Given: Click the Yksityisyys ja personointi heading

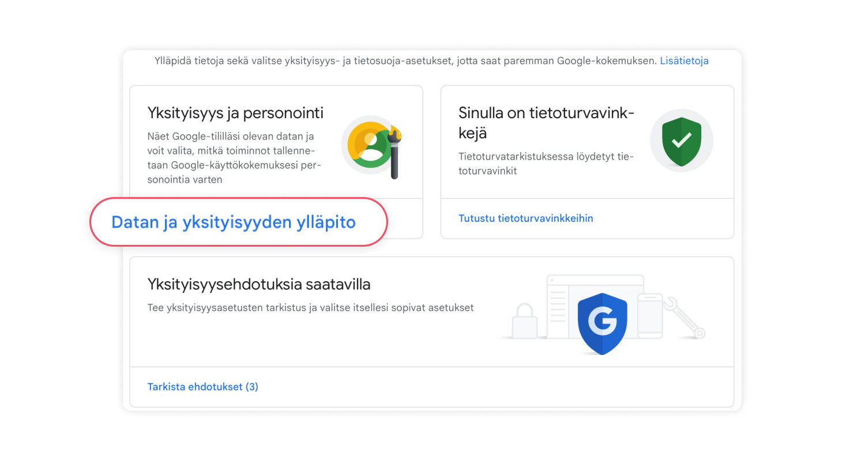Looking at the screenshot, I should (x=235, y=112).
